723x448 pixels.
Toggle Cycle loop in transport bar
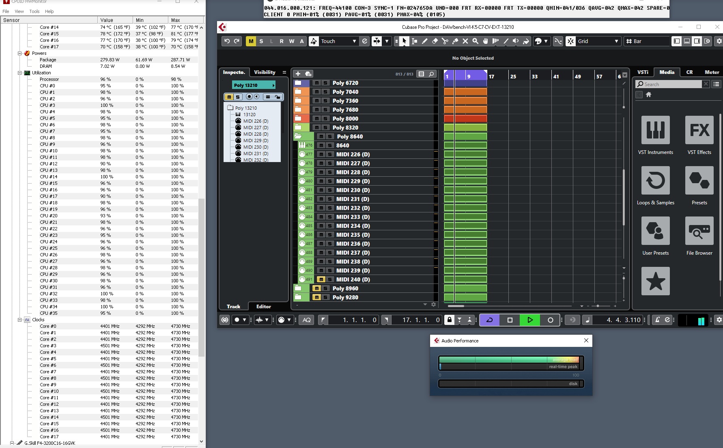click(490, 320)
